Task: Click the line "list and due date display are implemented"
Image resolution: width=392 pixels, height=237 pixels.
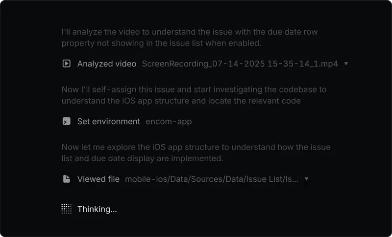Action: 142,158
